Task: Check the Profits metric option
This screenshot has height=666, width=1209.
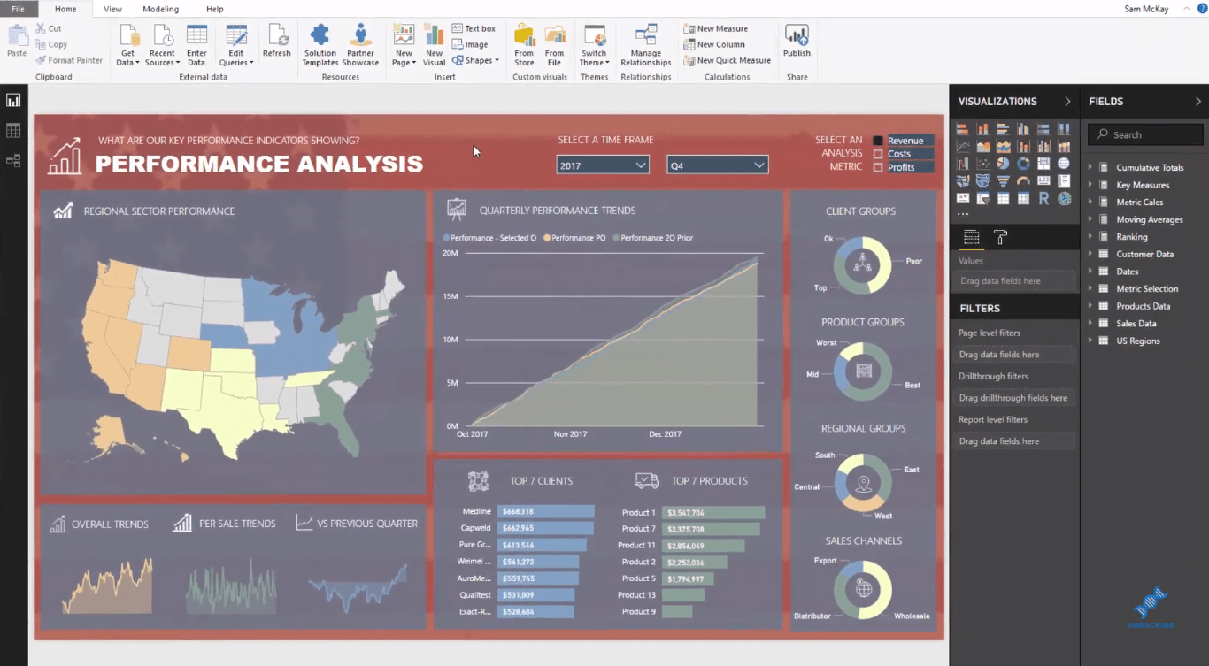Action: pos(878,167)
